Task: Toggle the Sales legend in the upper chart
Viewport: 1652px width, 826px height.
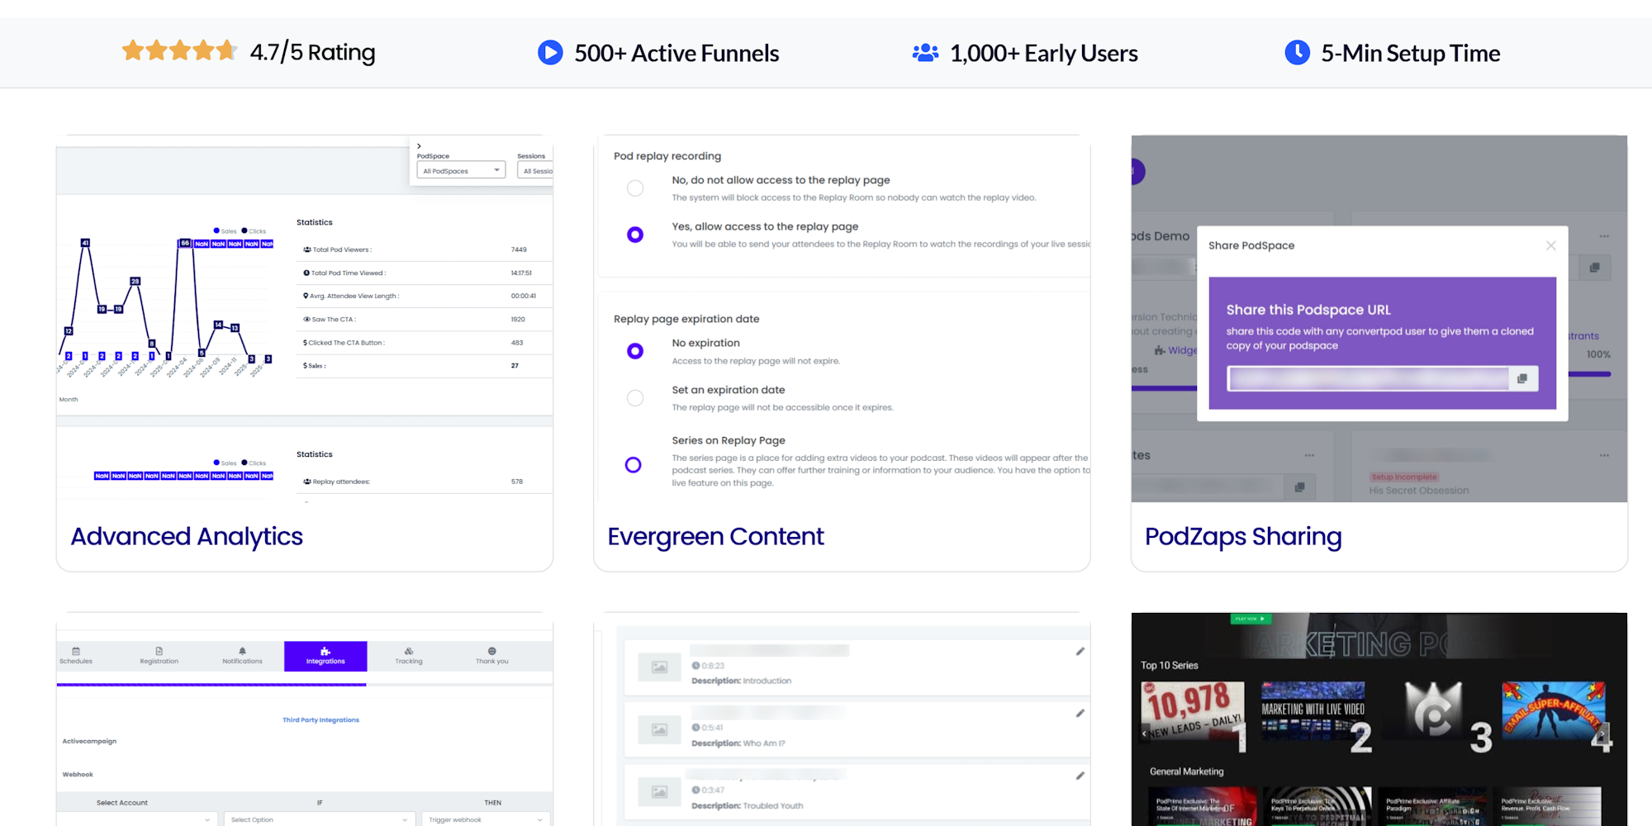Action: (x=225, y=231)
